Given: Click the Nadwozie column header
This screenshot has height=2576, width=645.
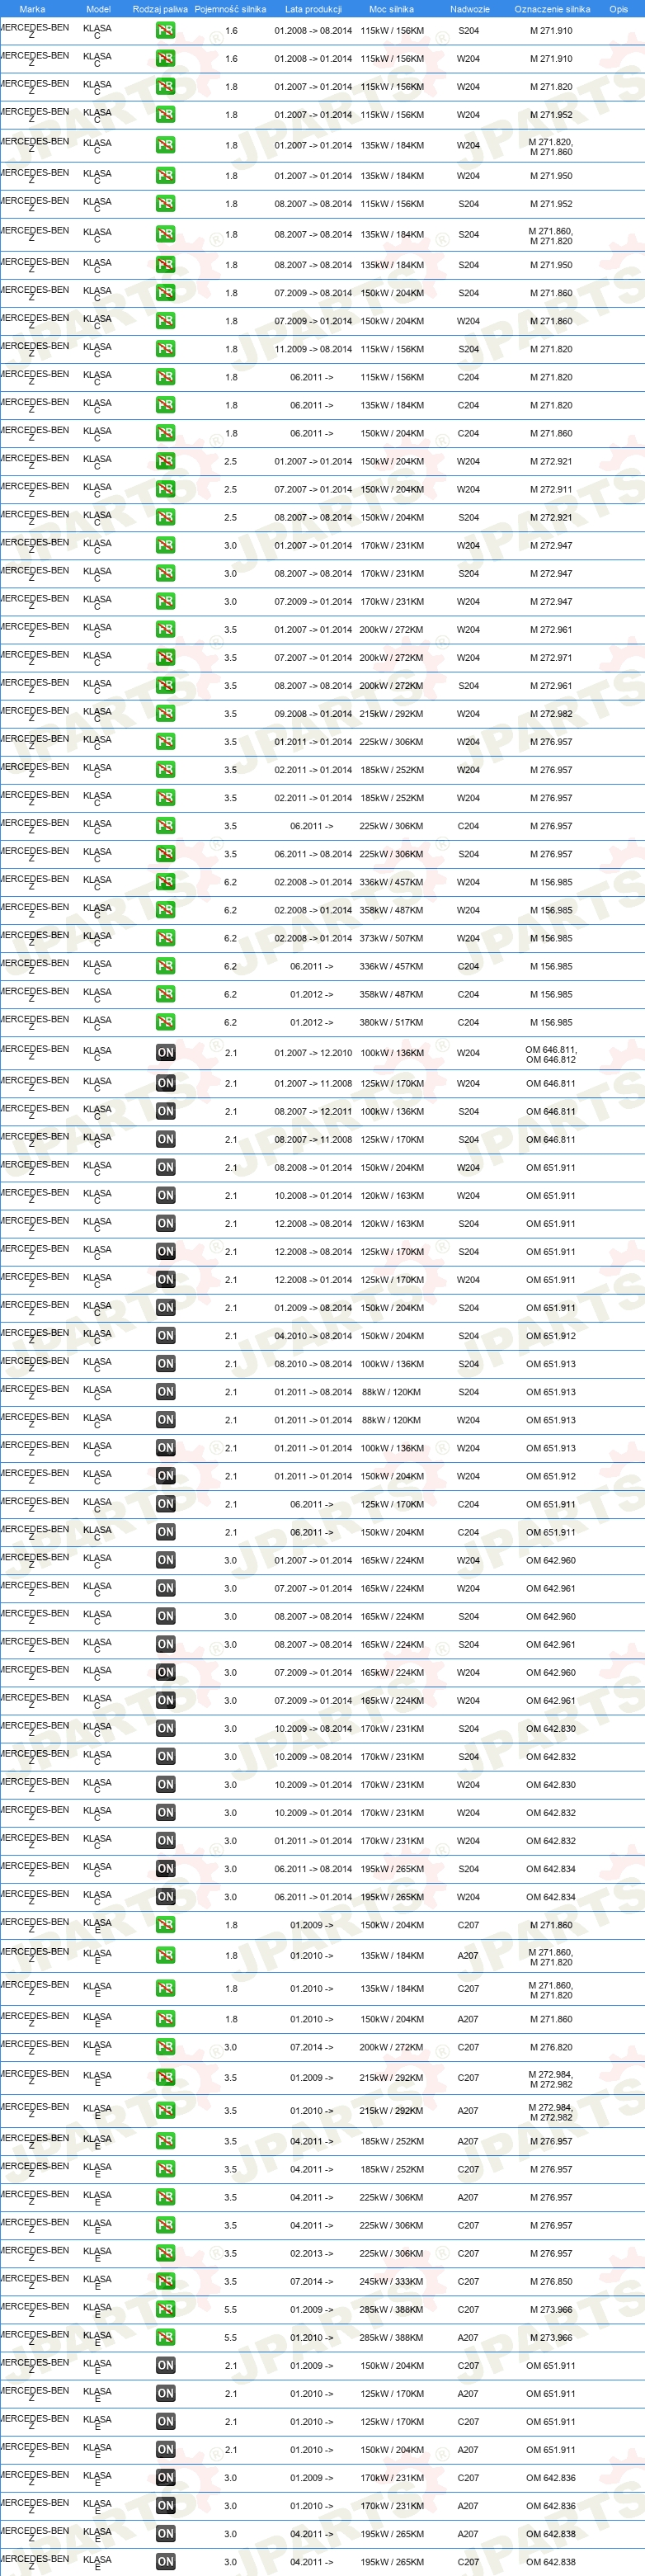Looking at the screenshot, I should tap(470, 9).
